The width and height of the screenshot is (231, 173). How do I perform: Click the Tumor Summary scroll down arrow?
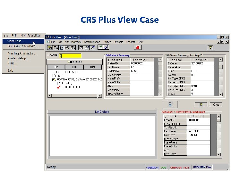220,94
